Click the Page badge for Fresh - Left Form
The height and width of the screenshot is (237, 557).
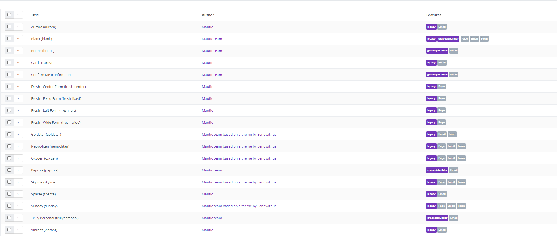coord(441,110)
